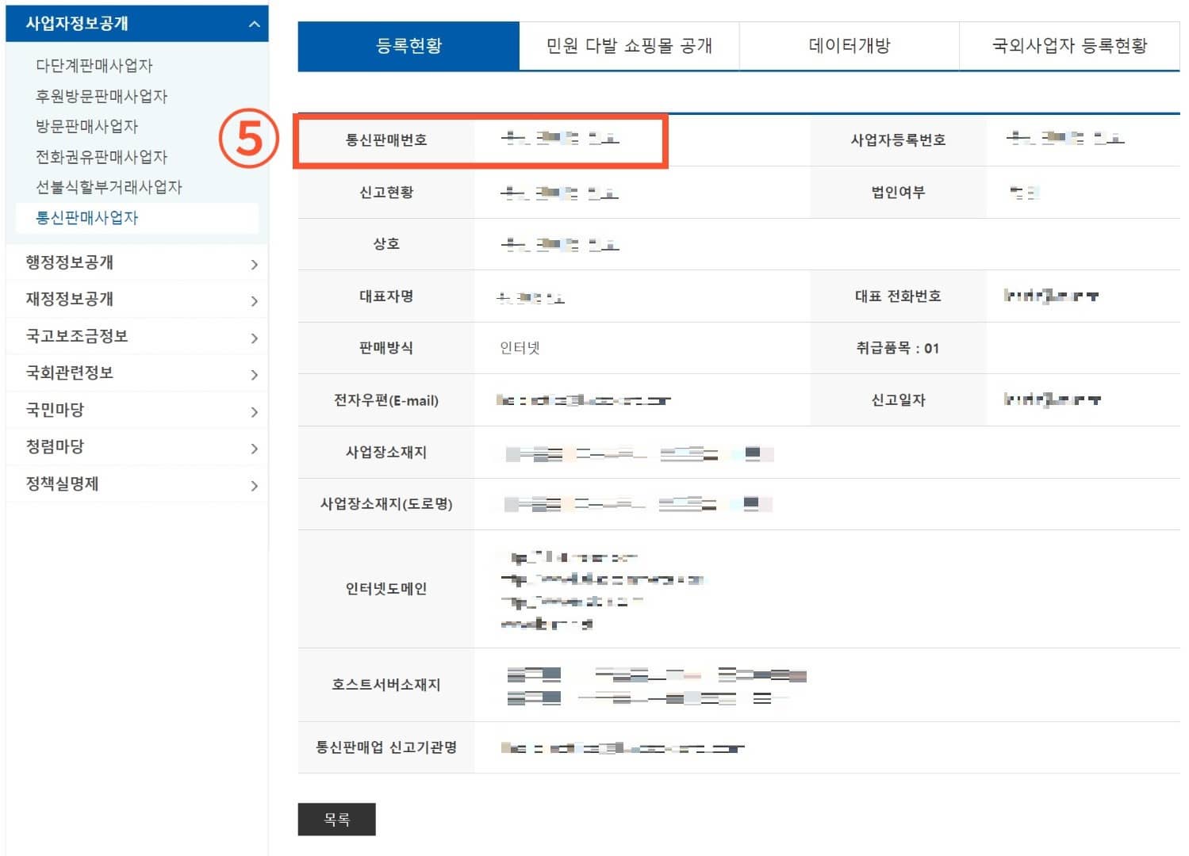Open the 선불식할부거래사업자 sidebar item

tap(109, 187)
